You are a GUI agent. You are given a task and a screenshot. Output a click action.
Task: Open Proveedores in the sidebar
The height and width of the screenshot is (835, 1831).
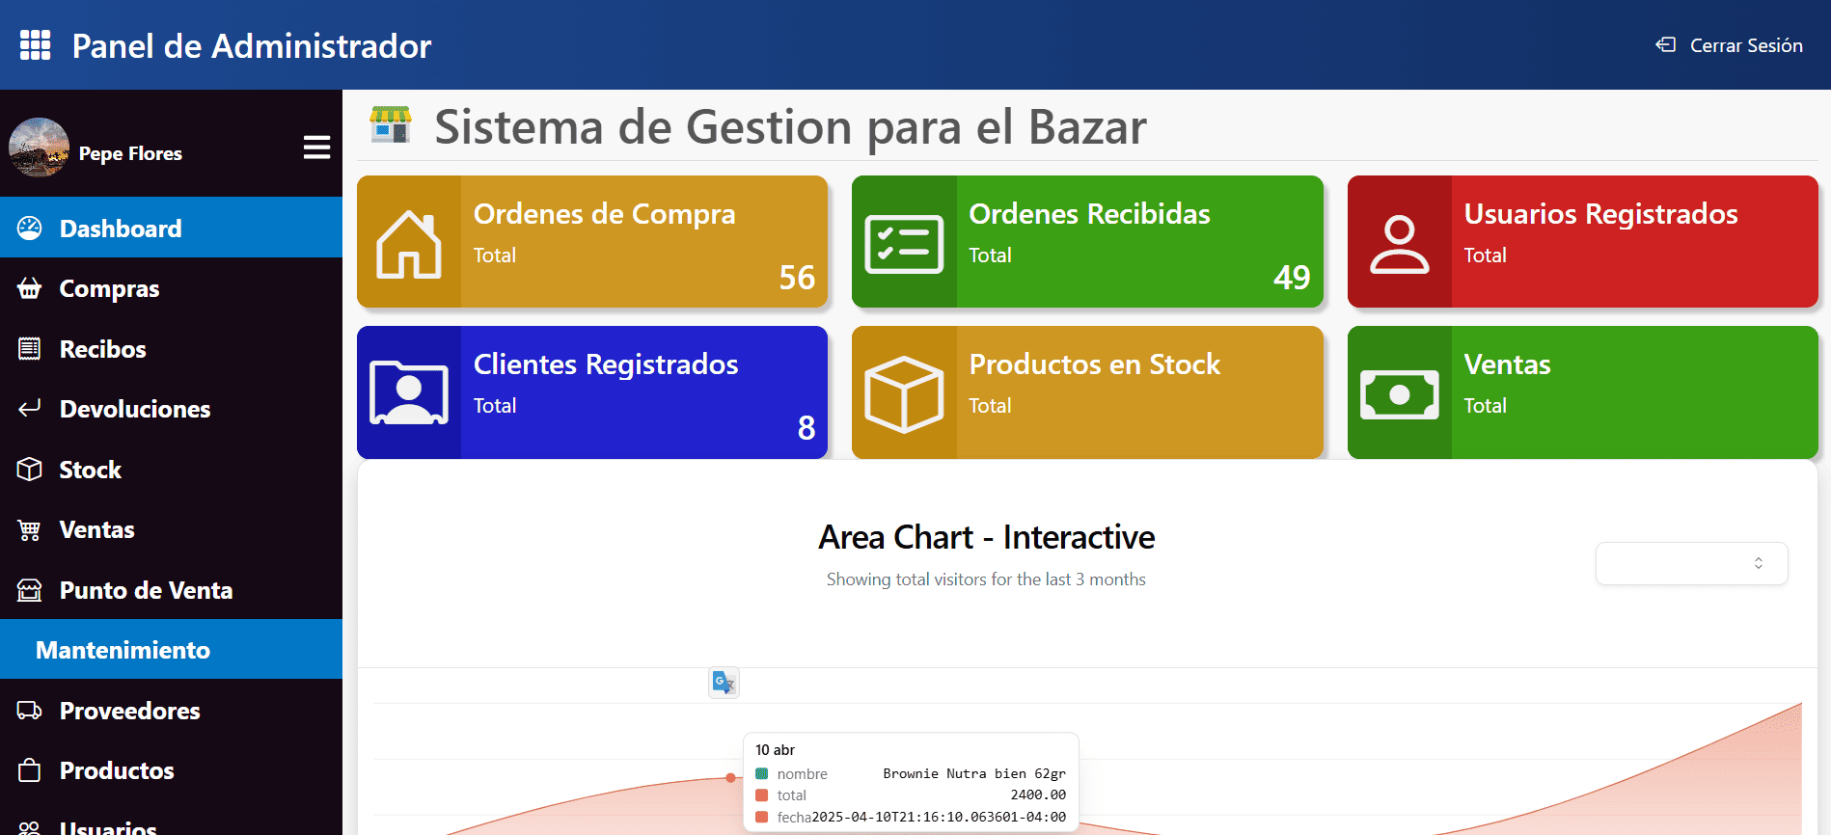click(x=171, y=711)
